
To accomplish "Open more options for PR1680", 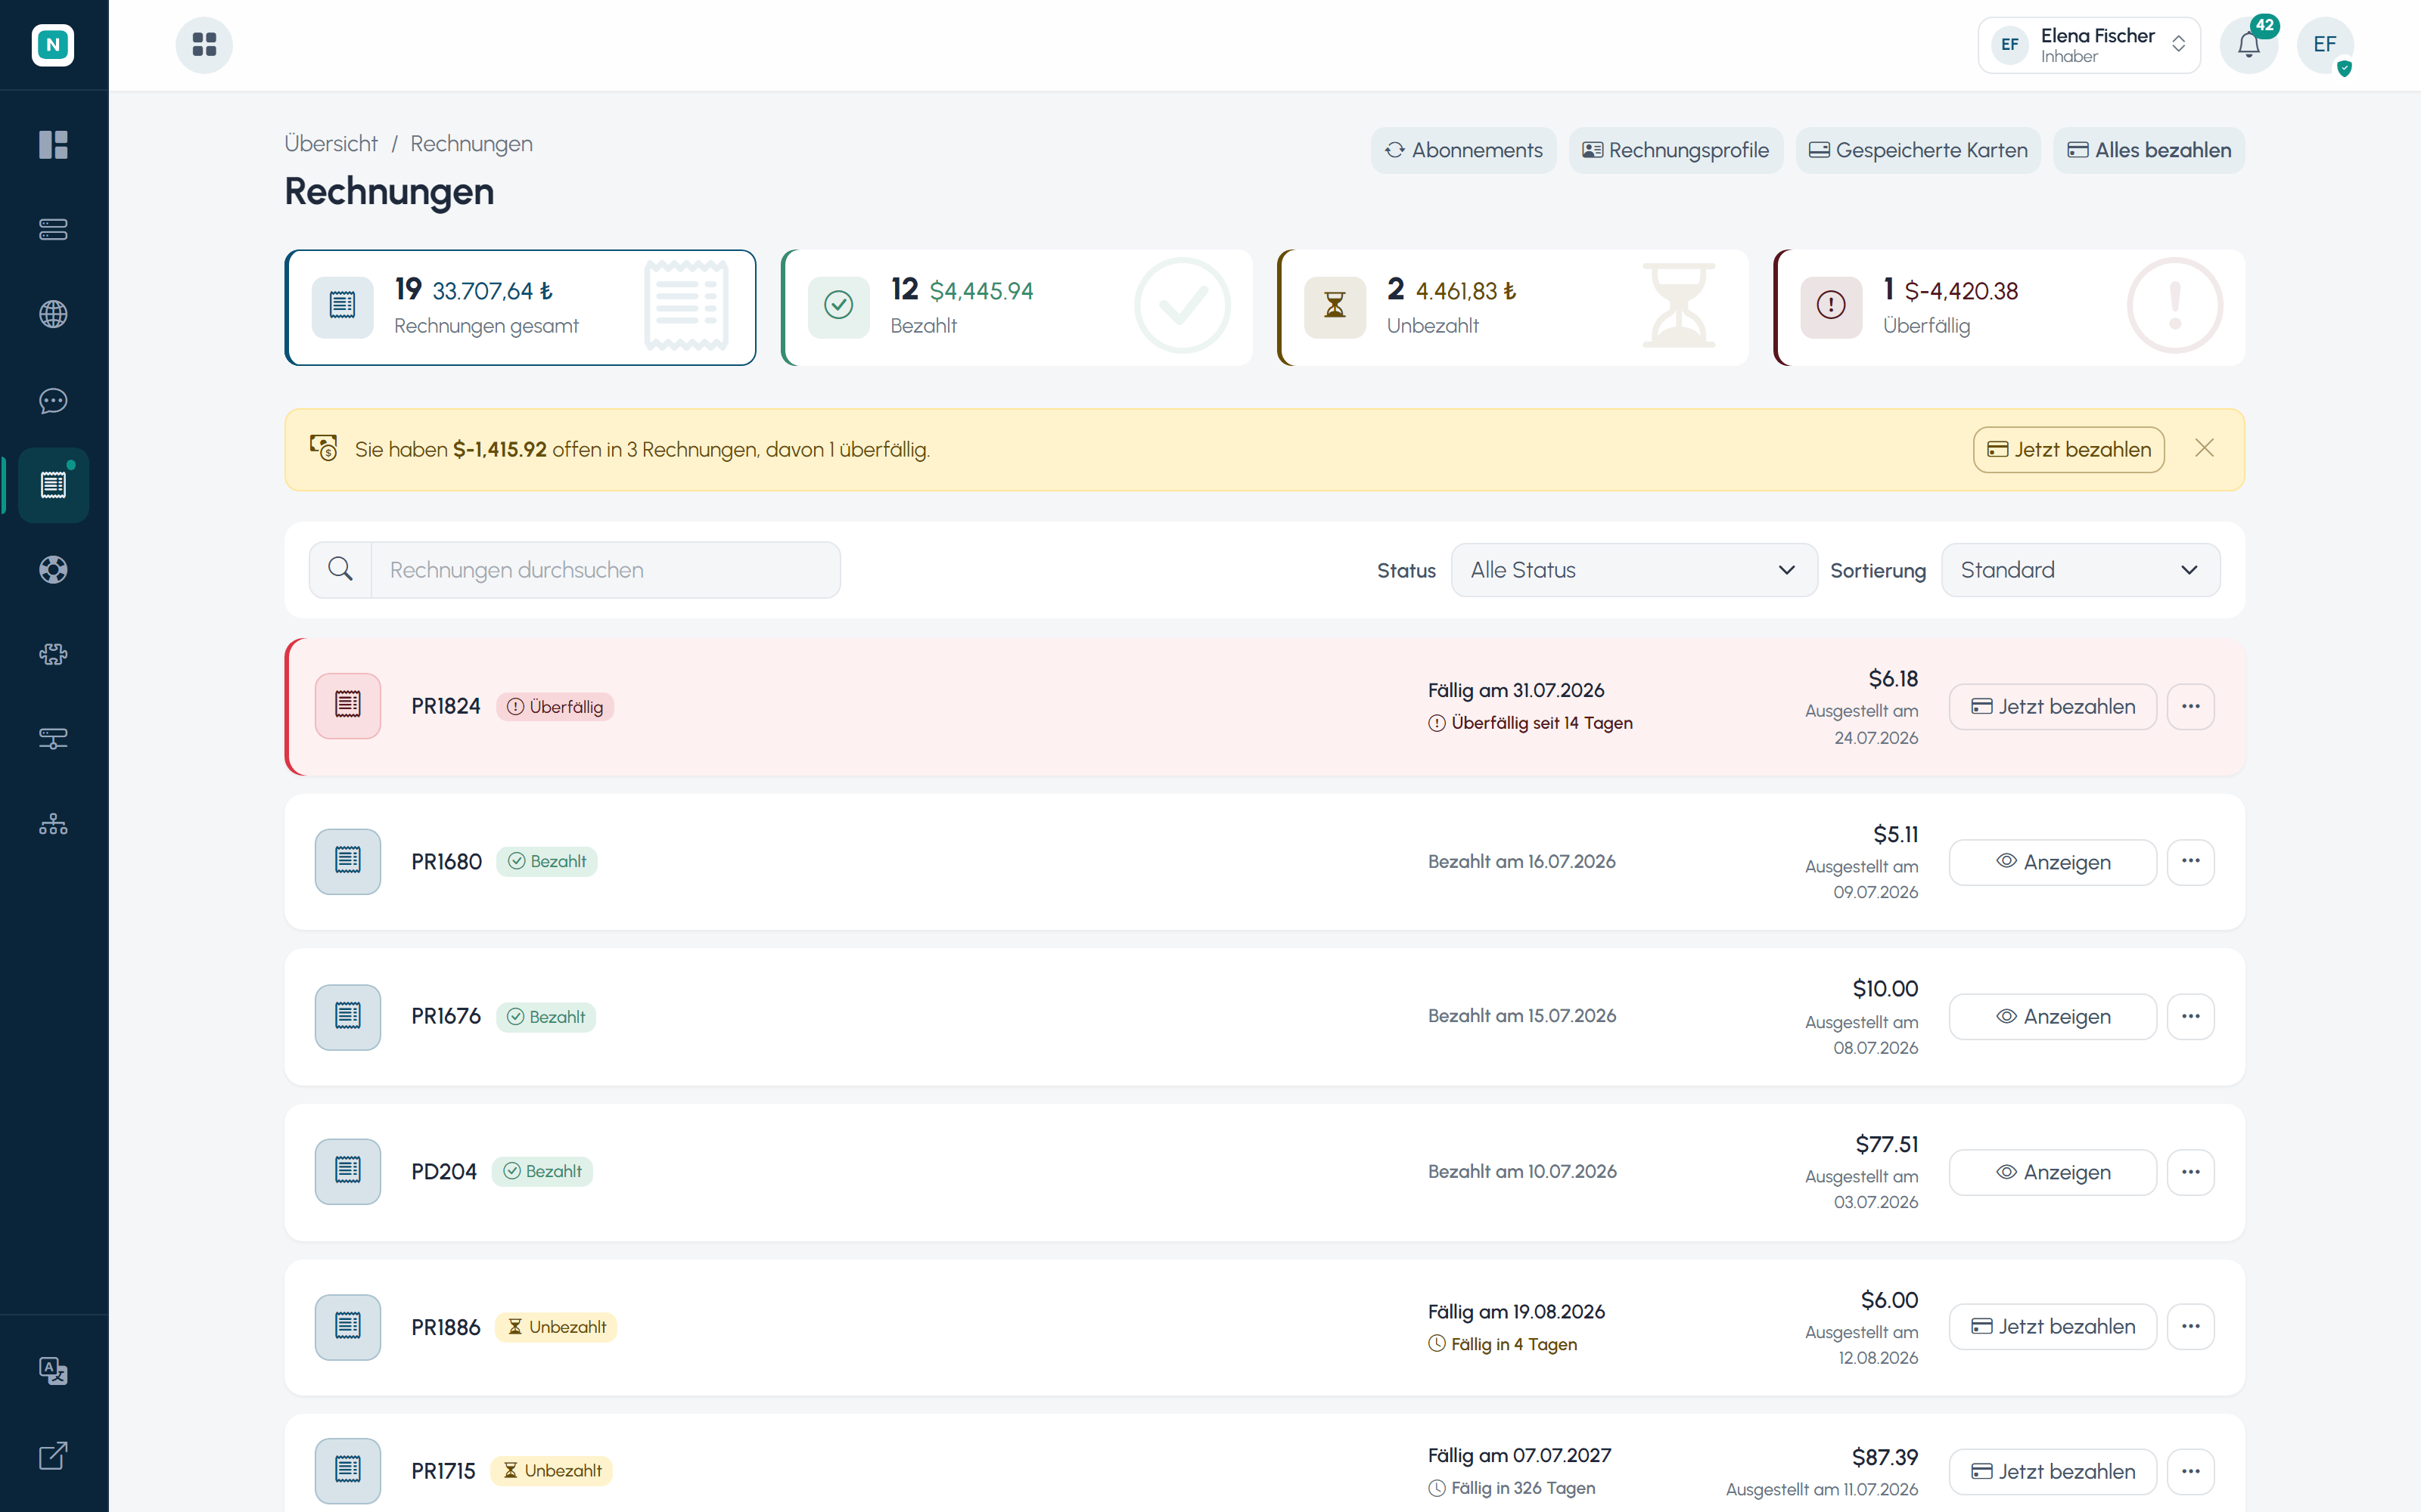I will 2191,862.
